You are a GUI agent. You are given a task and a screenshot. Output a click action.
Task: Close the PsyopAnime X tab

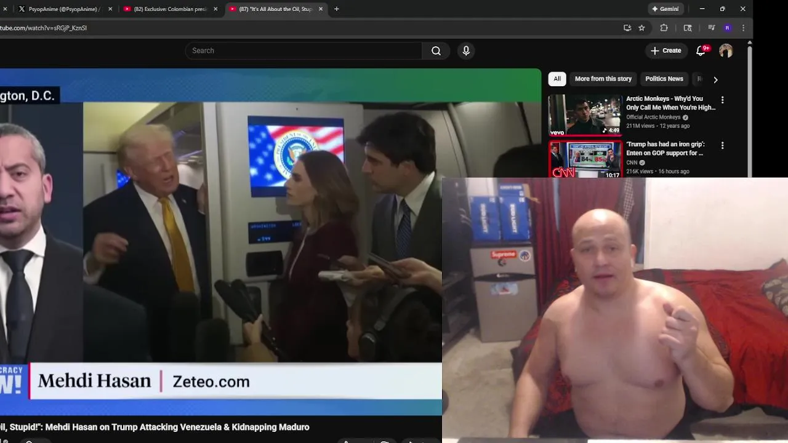click(110, 9)
